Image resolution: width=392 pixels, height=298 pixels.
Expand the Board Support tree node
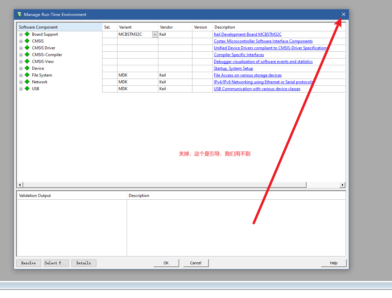pos(21,34)
